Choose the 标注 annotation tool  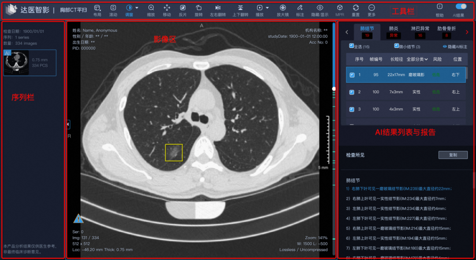point(300,8)
